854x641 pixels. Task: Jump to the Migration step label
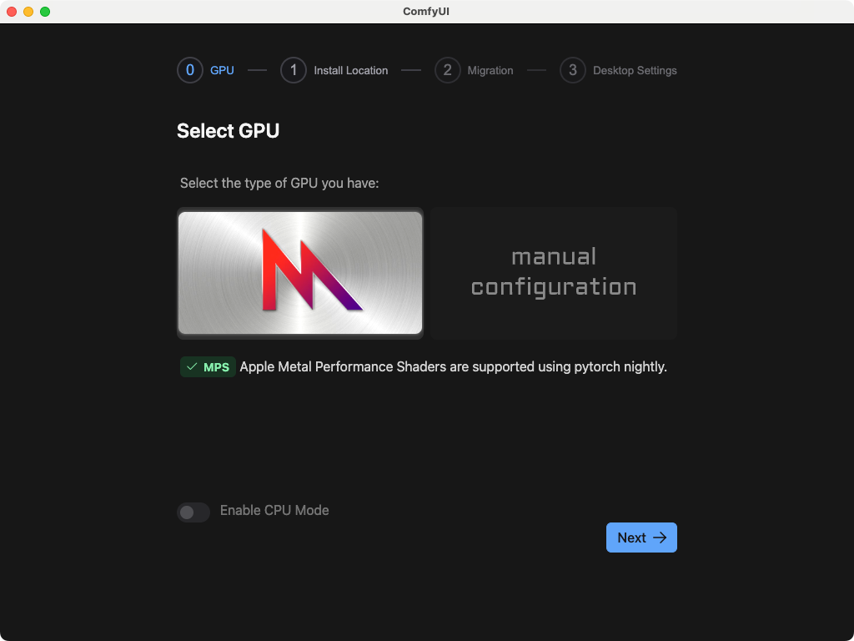490,70
